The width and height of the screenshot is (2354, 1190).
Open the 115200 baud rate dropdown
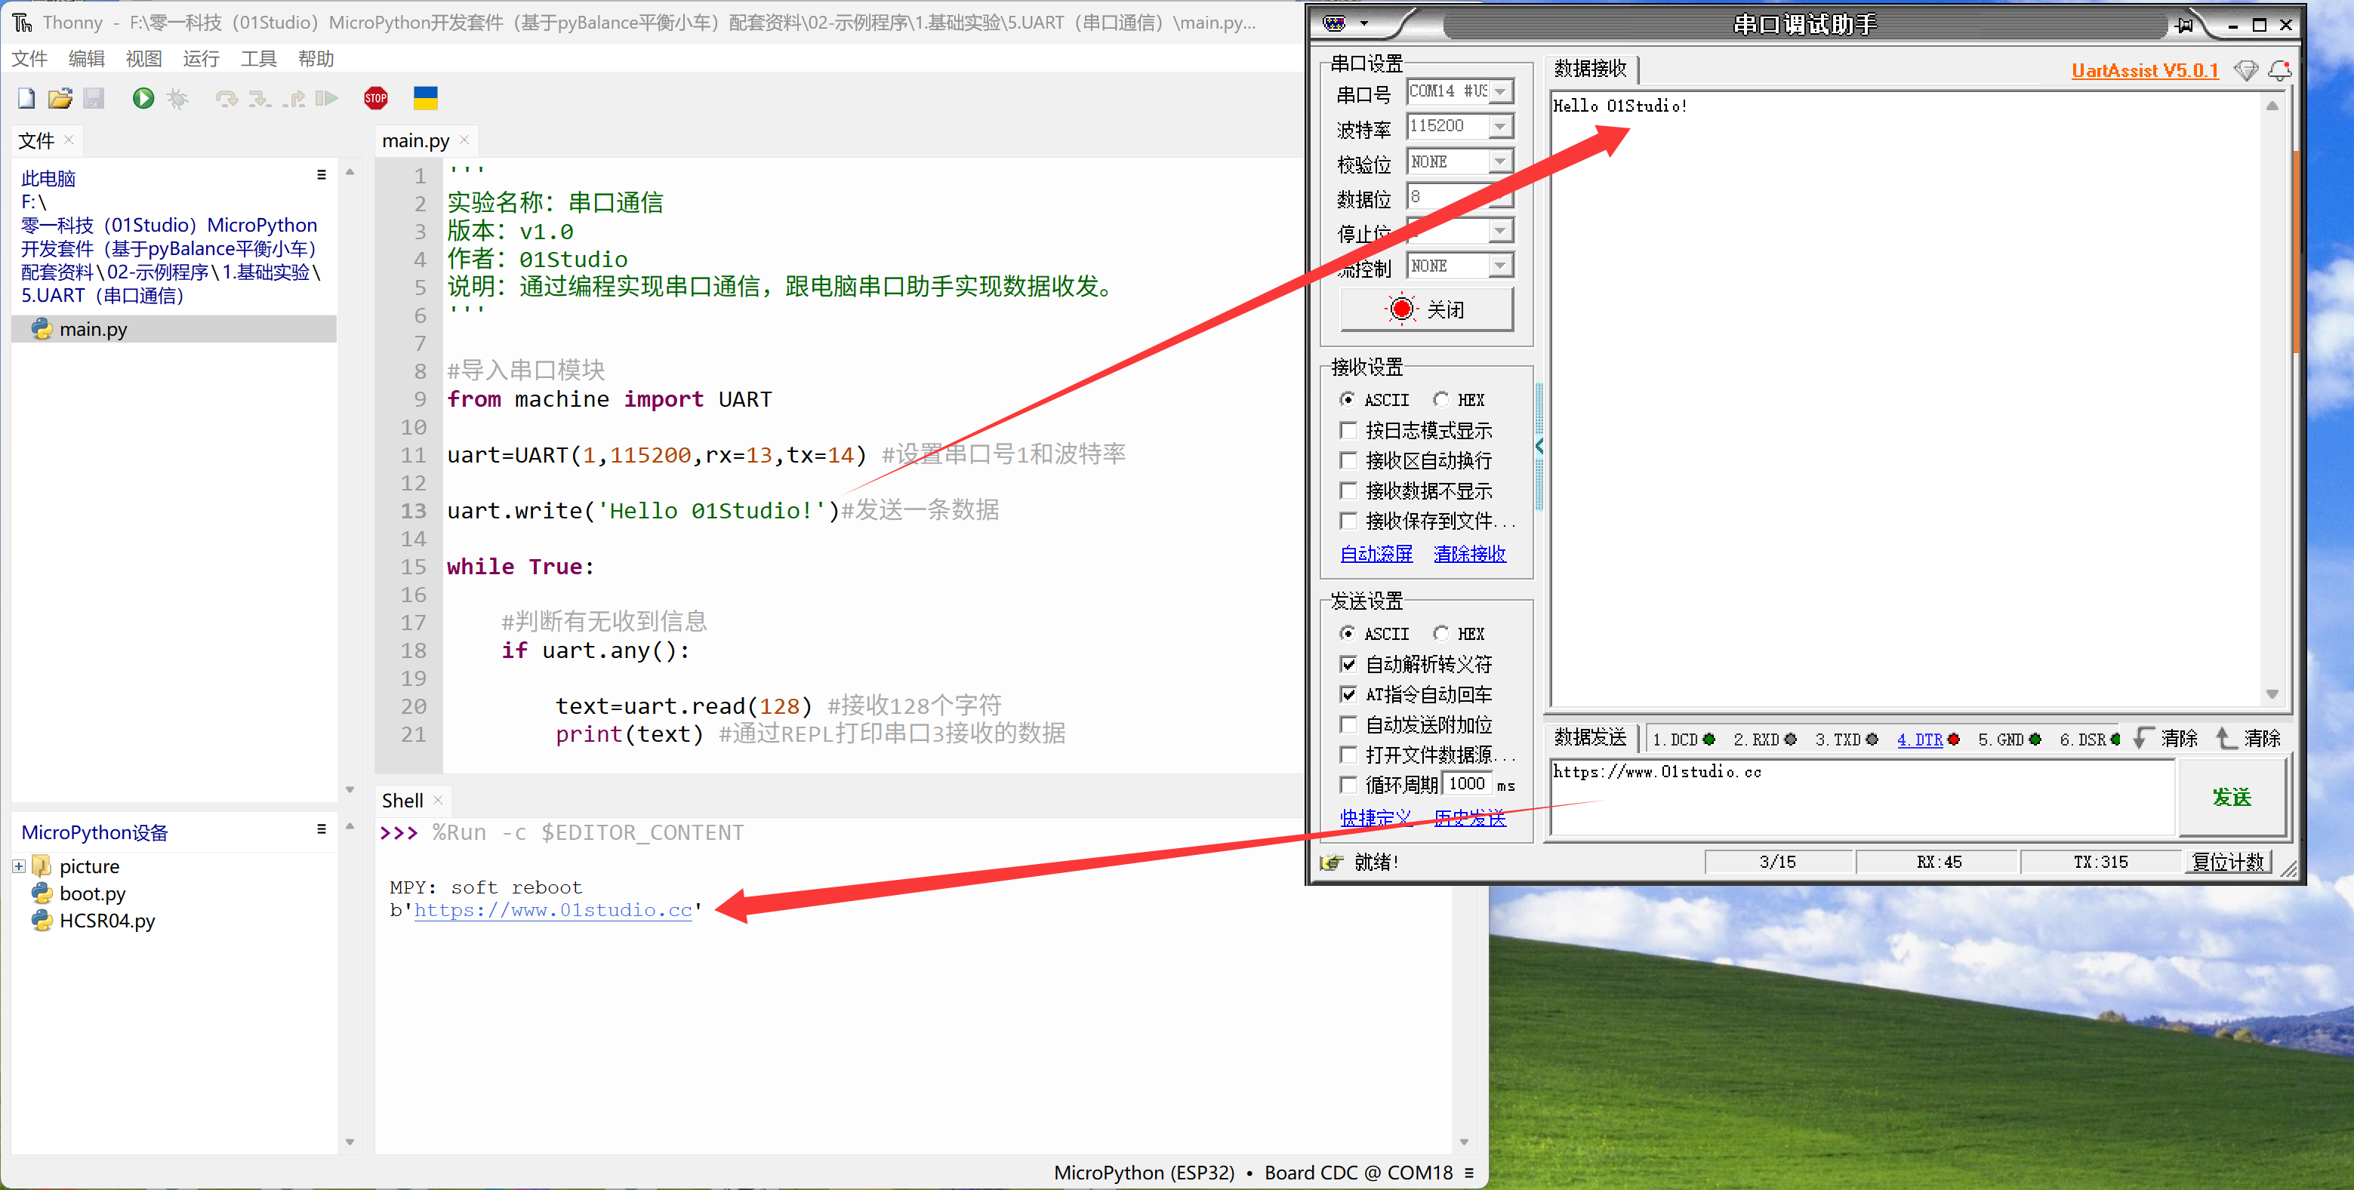1499,126
